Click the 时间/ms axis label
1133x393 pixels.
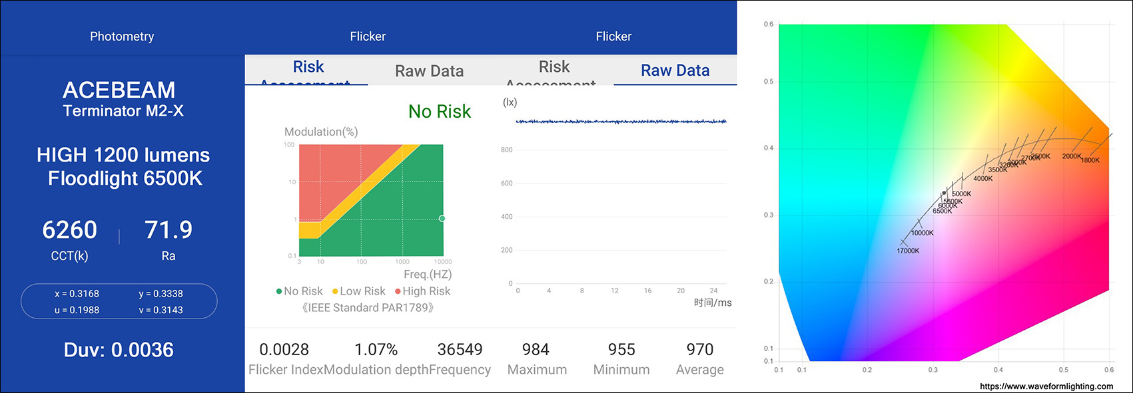[x=713, y=303]
